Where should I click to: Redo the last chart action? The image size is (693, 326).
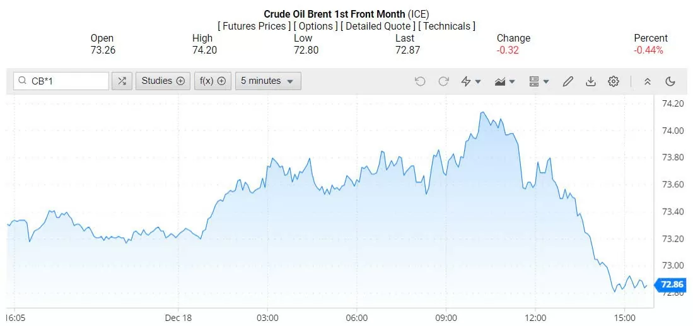click(x=443, y=81)
